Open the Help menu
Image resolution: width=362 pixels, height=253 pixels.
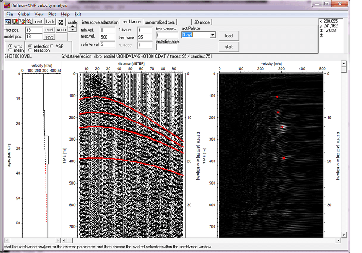[x=65, y=14]
